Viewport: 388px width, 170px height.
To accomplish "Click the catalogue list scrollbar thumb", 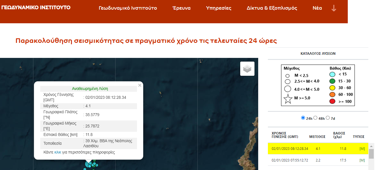I will point(371,154).
